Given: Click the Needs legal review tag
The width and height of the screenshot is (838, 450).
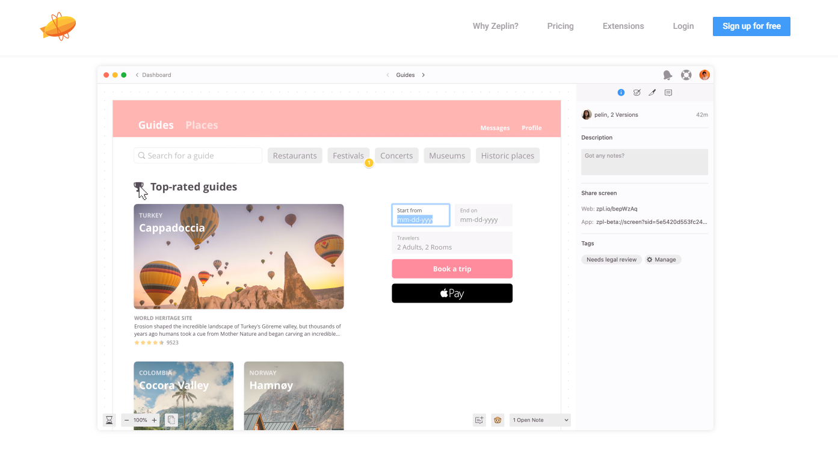Looking at the screenshot, I should click(611, 260).
